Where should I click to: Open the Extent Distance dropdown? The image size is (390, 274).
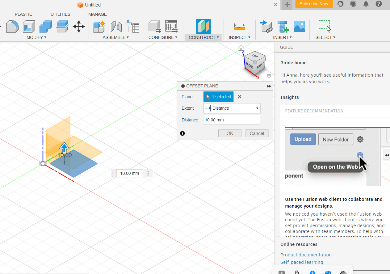click(x=232, y=108)
